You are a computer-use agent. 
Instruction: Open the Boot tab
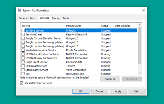pyautogui.click(x=33, y=18)
